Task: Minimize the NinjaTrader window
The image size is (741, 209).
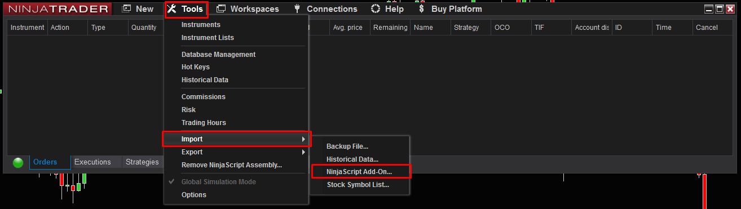Action: (x=709, y=9)
